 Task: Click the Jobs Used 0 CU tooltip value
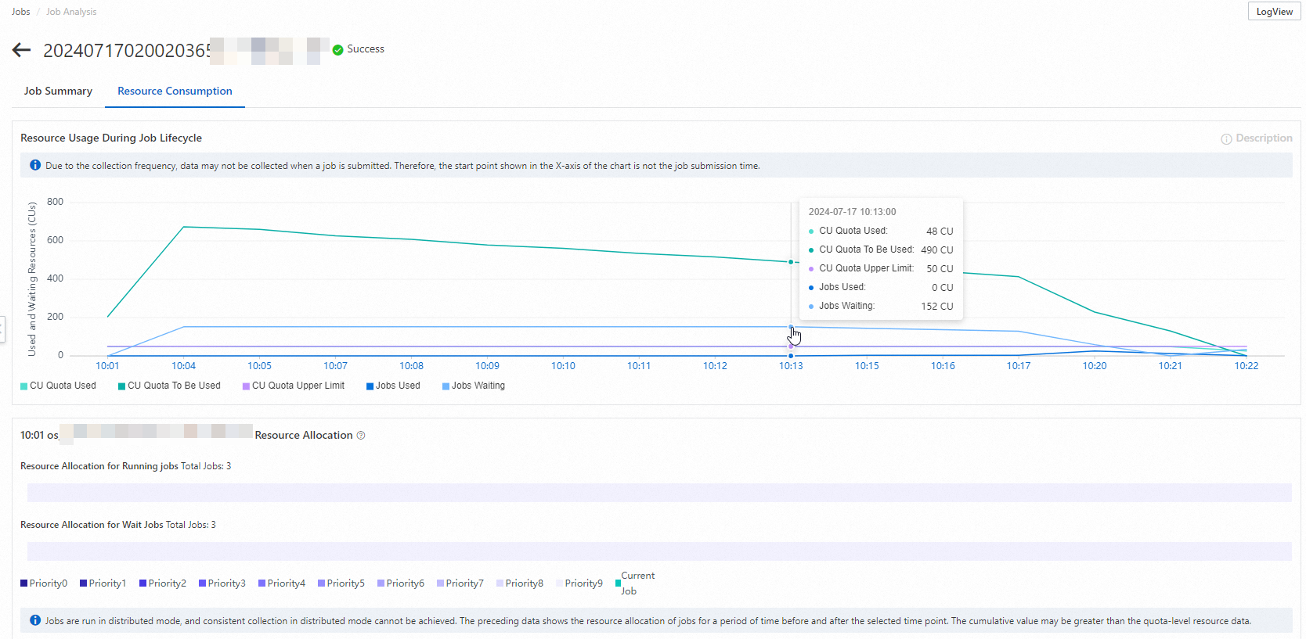[x=943, y=288]
